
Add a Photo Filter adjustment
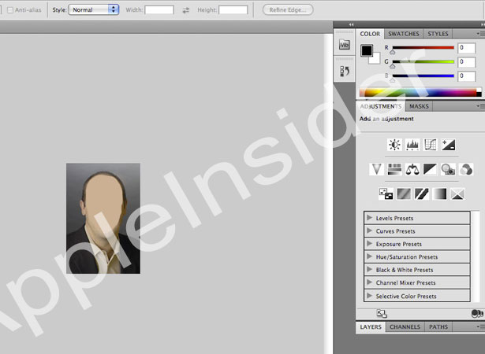coord(448,169)
